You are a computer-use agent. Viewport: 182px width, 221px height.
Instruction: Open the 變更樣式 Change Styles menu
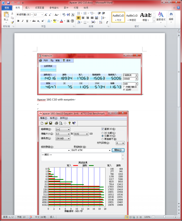[161, 17]
